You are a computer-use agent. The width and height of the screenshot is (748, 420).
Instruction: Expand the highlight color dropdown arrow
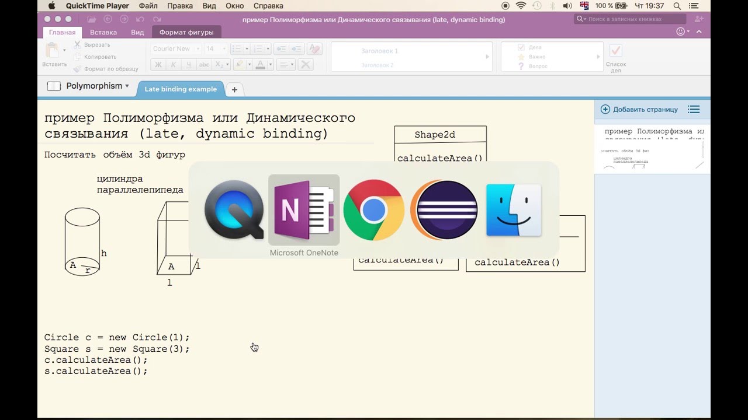[250, 65]
